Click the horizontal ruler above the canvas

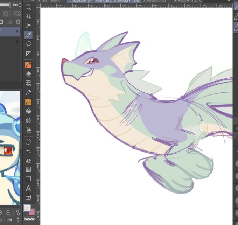pyautogui.click(x=136, y=6)
